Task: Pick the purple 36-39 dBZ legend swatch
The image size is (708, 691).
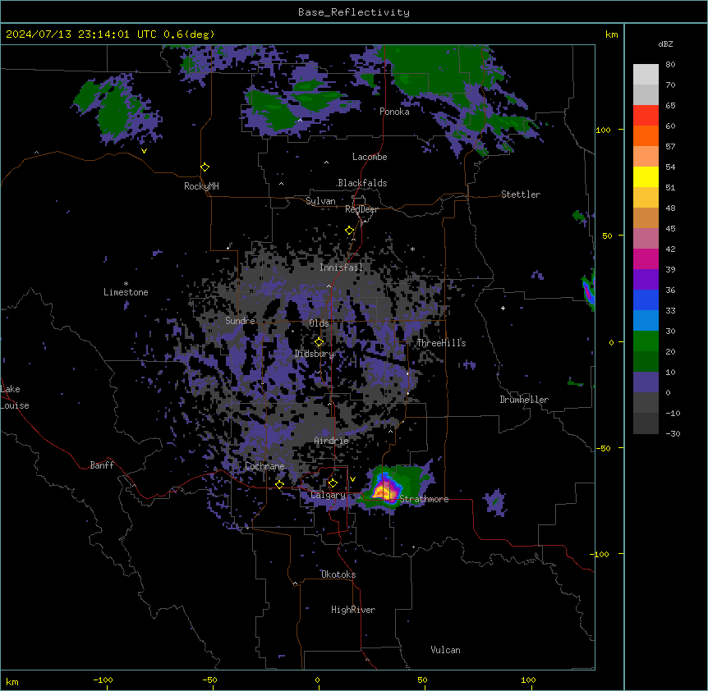Action: point(646,279)
